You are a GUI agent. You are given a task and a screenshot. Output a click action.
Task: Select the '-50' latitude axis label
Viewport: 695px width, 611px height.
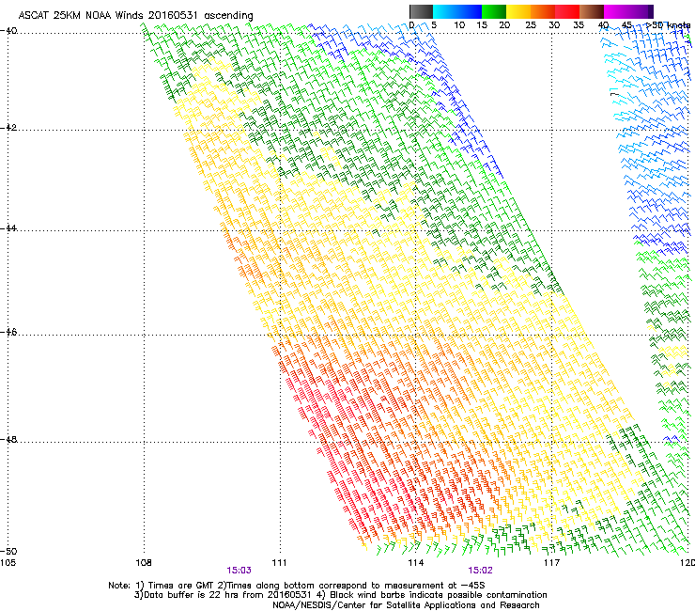click(x=8, y=552)
